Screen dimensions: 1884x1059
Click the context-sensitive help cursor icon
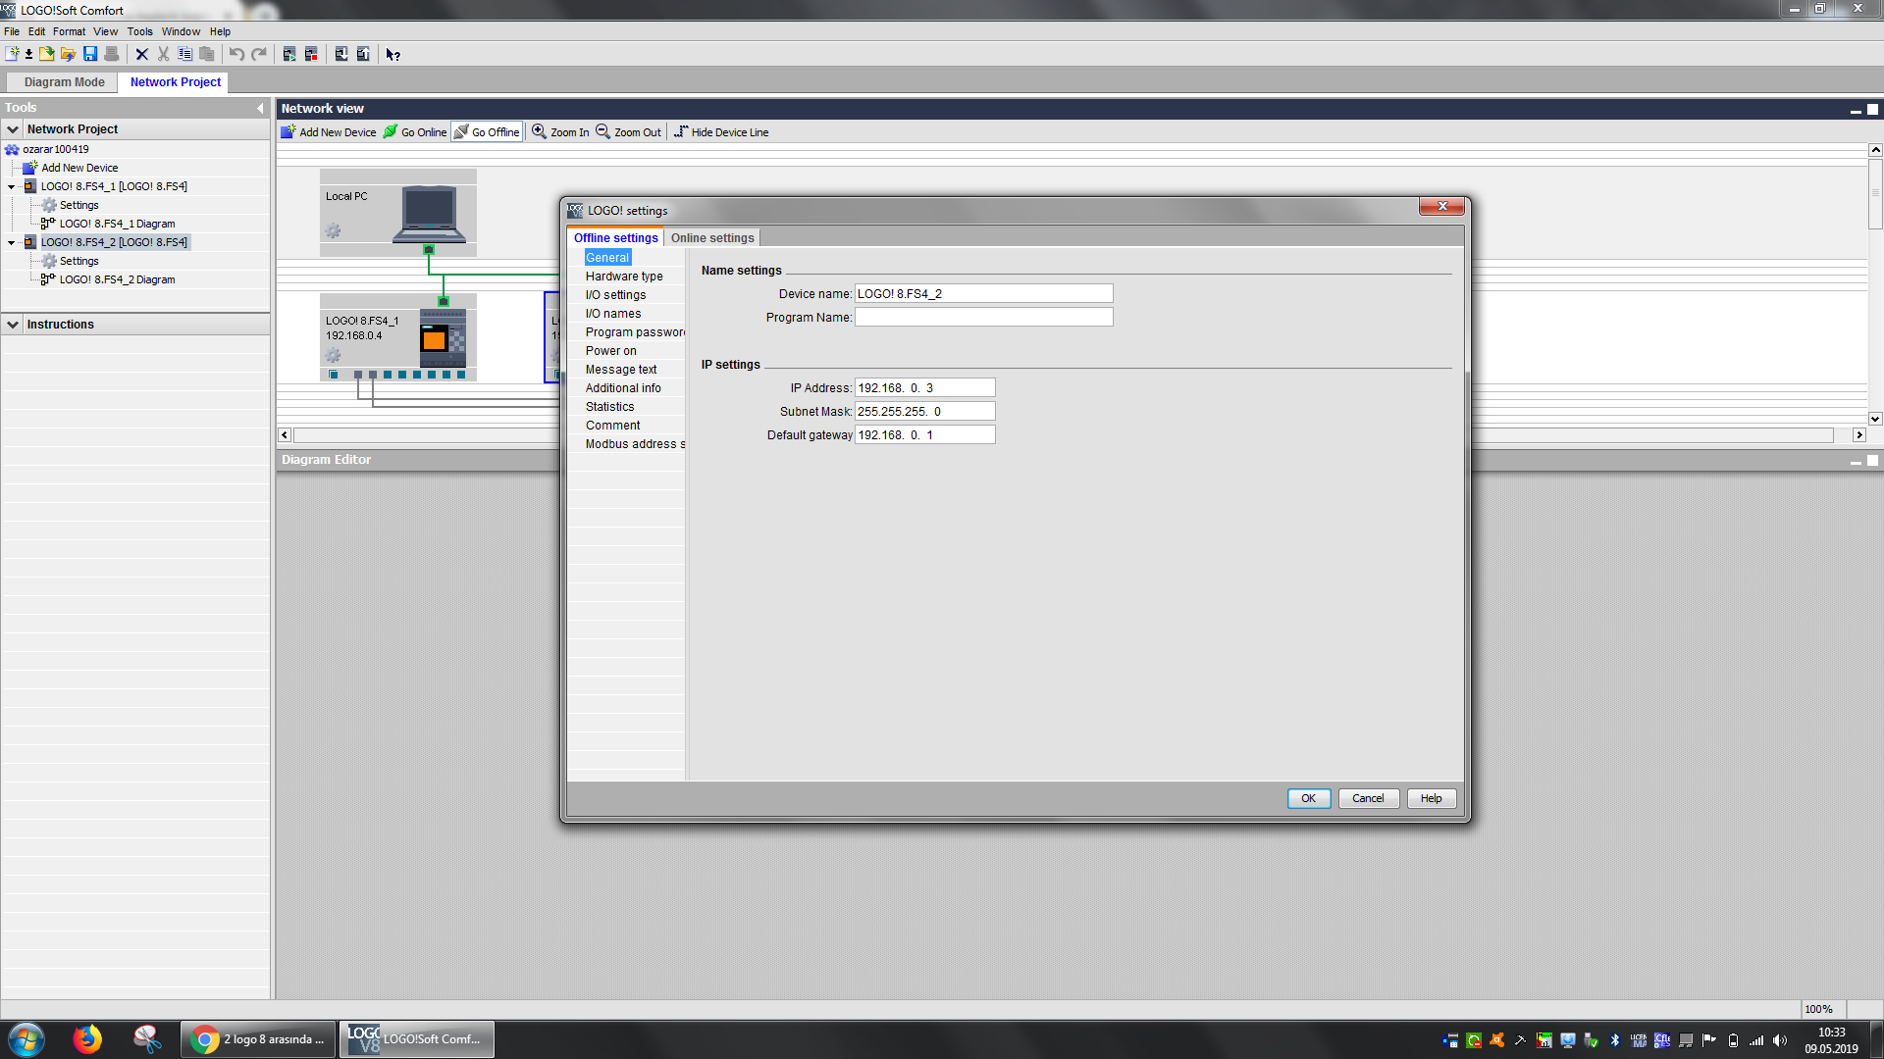(393, 54)
